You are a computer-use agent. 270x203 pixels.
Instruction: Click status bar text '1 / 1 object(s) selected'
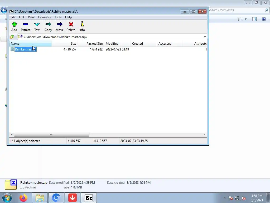tap(25, 141)
